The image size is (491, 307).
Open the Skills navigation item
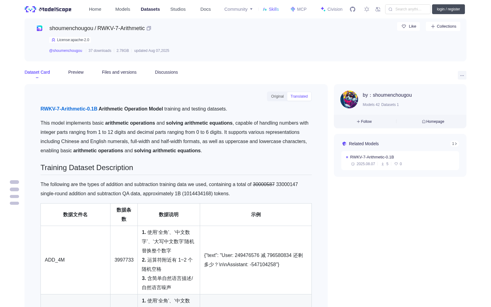point(271,9)
